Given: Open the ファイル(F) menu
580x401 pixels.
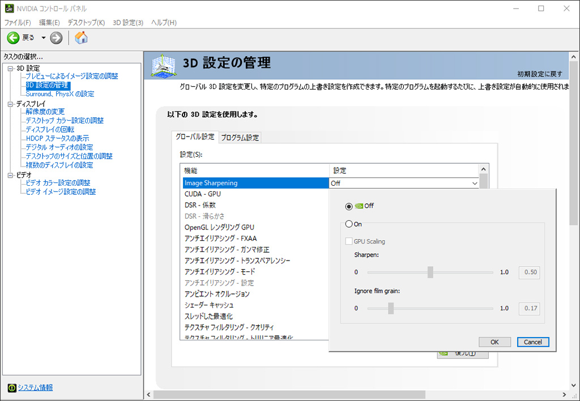Looking at the screenshot, I should point(18,23).
